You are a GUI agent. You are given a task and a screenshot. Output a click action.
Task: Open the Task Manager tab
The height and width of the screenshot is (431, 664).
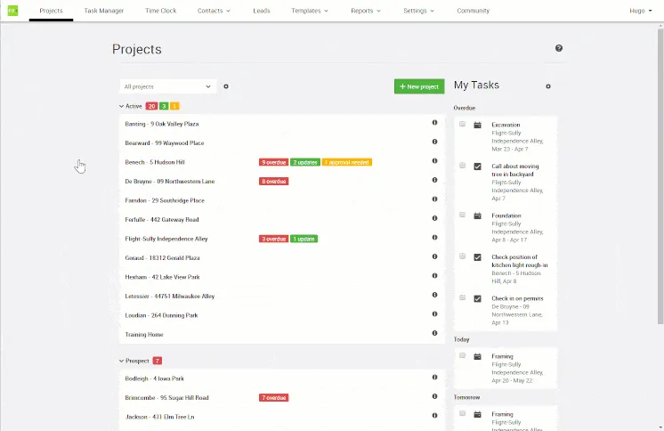tap(104, 11)
